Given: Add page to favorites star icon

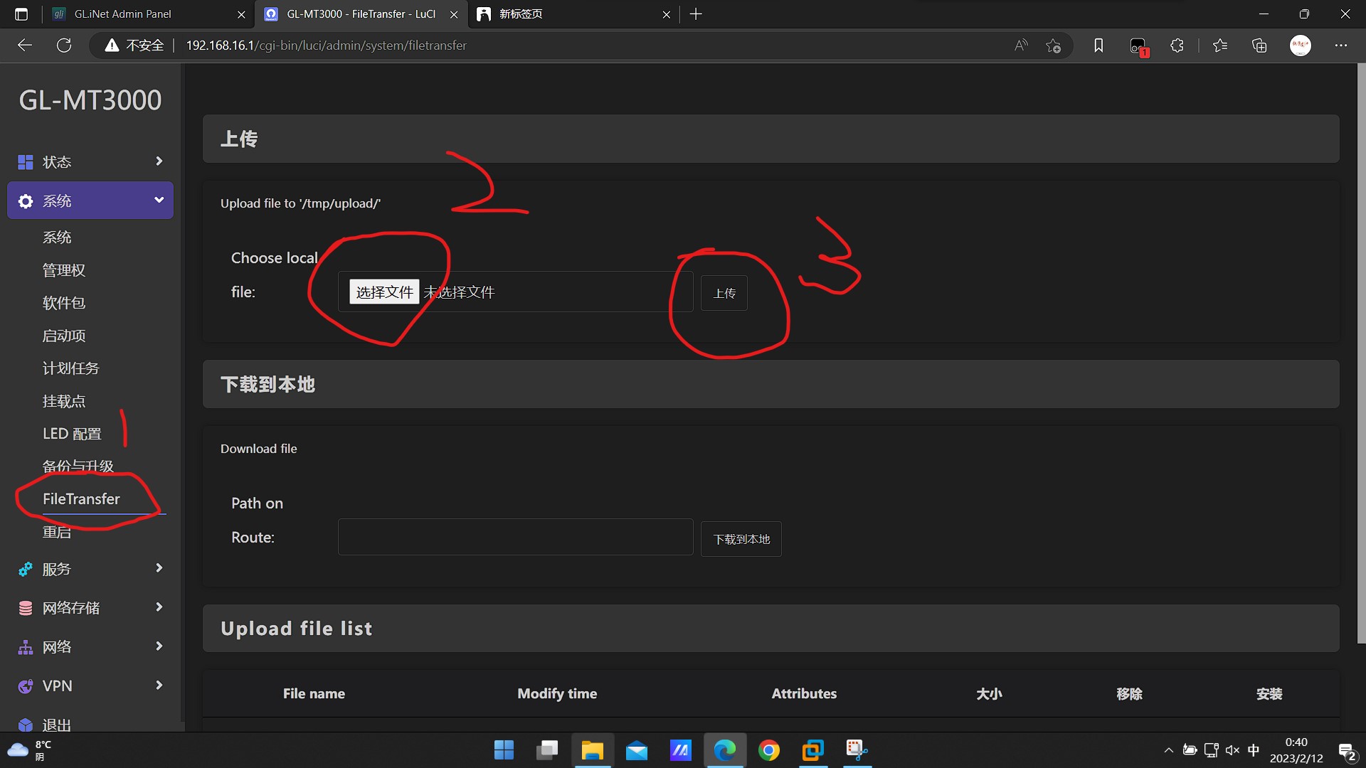Looking at the screenshot, I should [1053, 46].
